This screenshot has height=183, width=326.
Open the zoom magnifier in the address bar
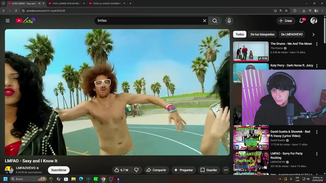tap(281, 11)
